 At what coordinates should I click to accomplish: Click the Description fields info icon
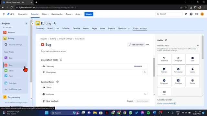(61, 60)
